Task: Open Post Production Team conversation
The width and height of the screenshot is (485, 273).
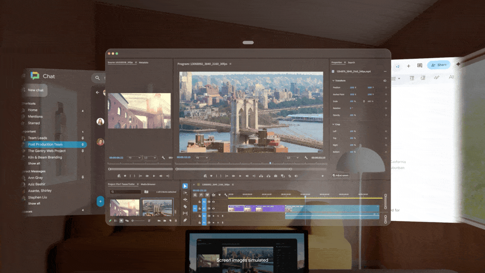Action: 54,144
